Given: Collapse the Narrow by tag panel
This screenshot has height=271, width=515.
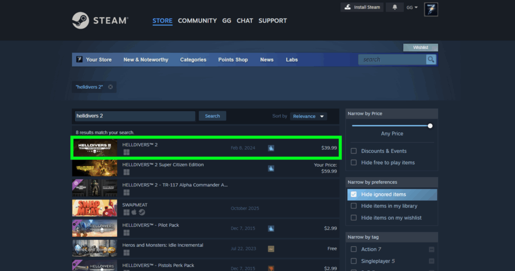Looking at the screenshot, I should (391, 237).
